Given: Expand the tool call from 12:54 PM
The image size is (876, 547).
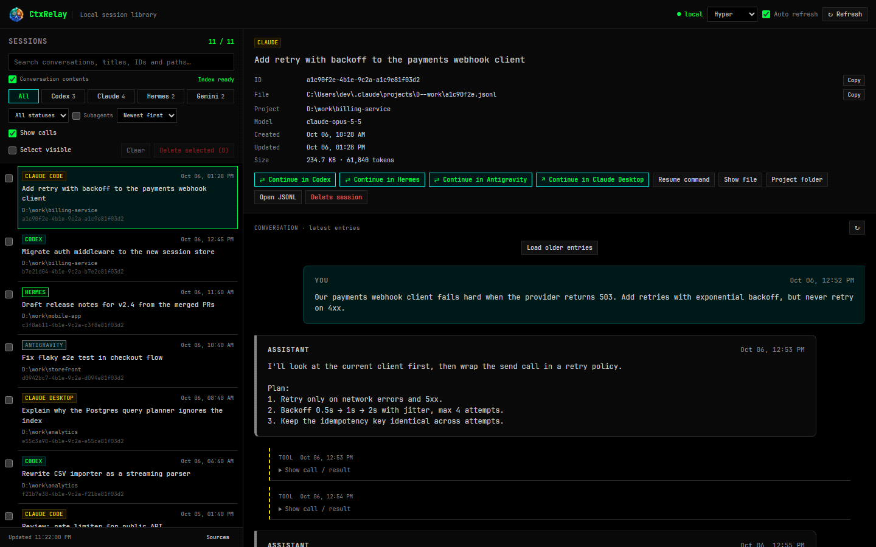Looking at the screenshot, I should (314, 509).
